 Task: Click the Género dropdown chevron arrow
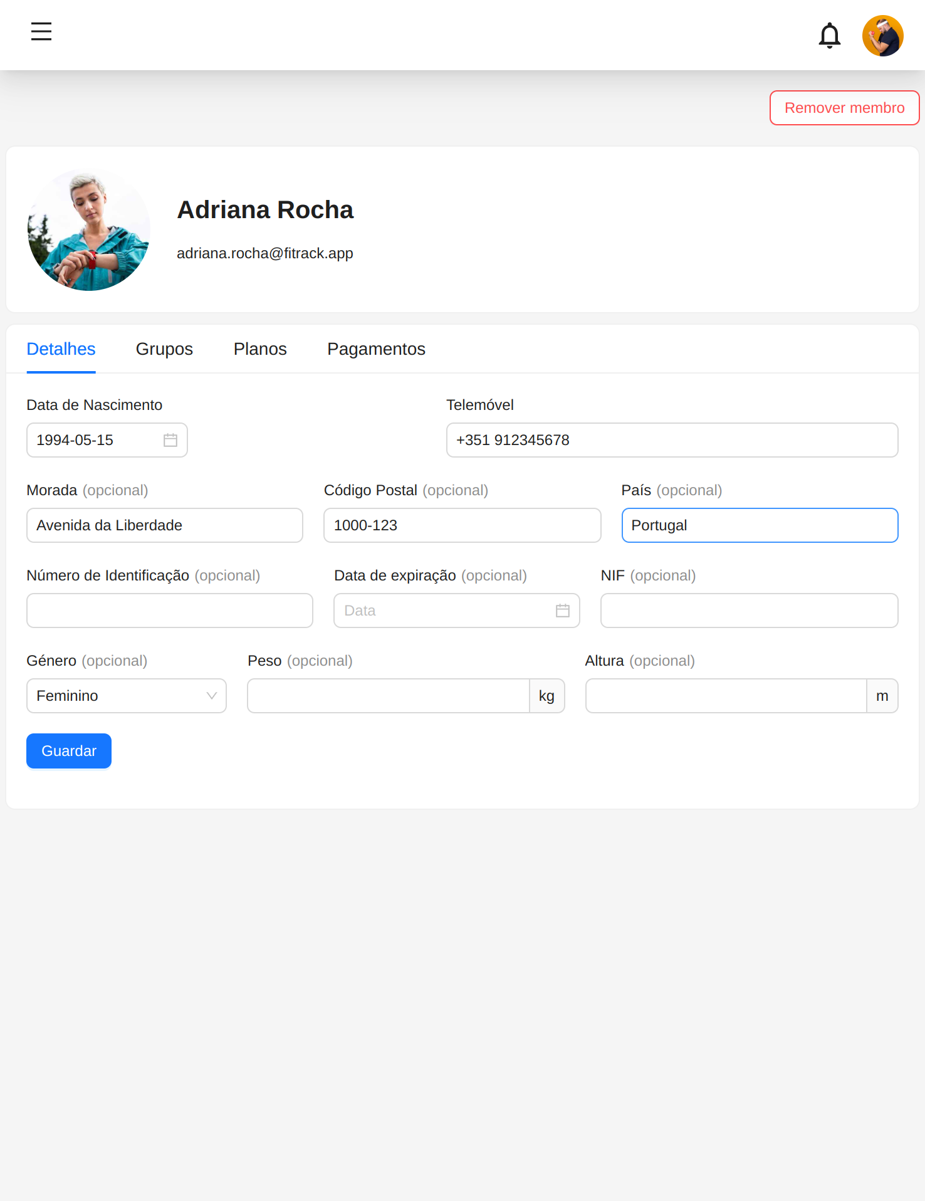(x=212, y=696)
